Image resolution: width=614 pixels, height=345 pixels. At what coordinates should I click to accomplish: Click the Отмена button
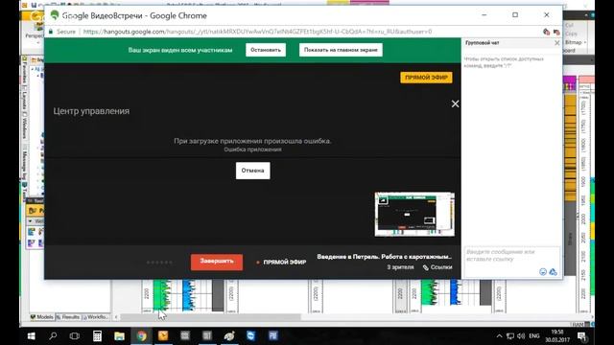[252, 171]
